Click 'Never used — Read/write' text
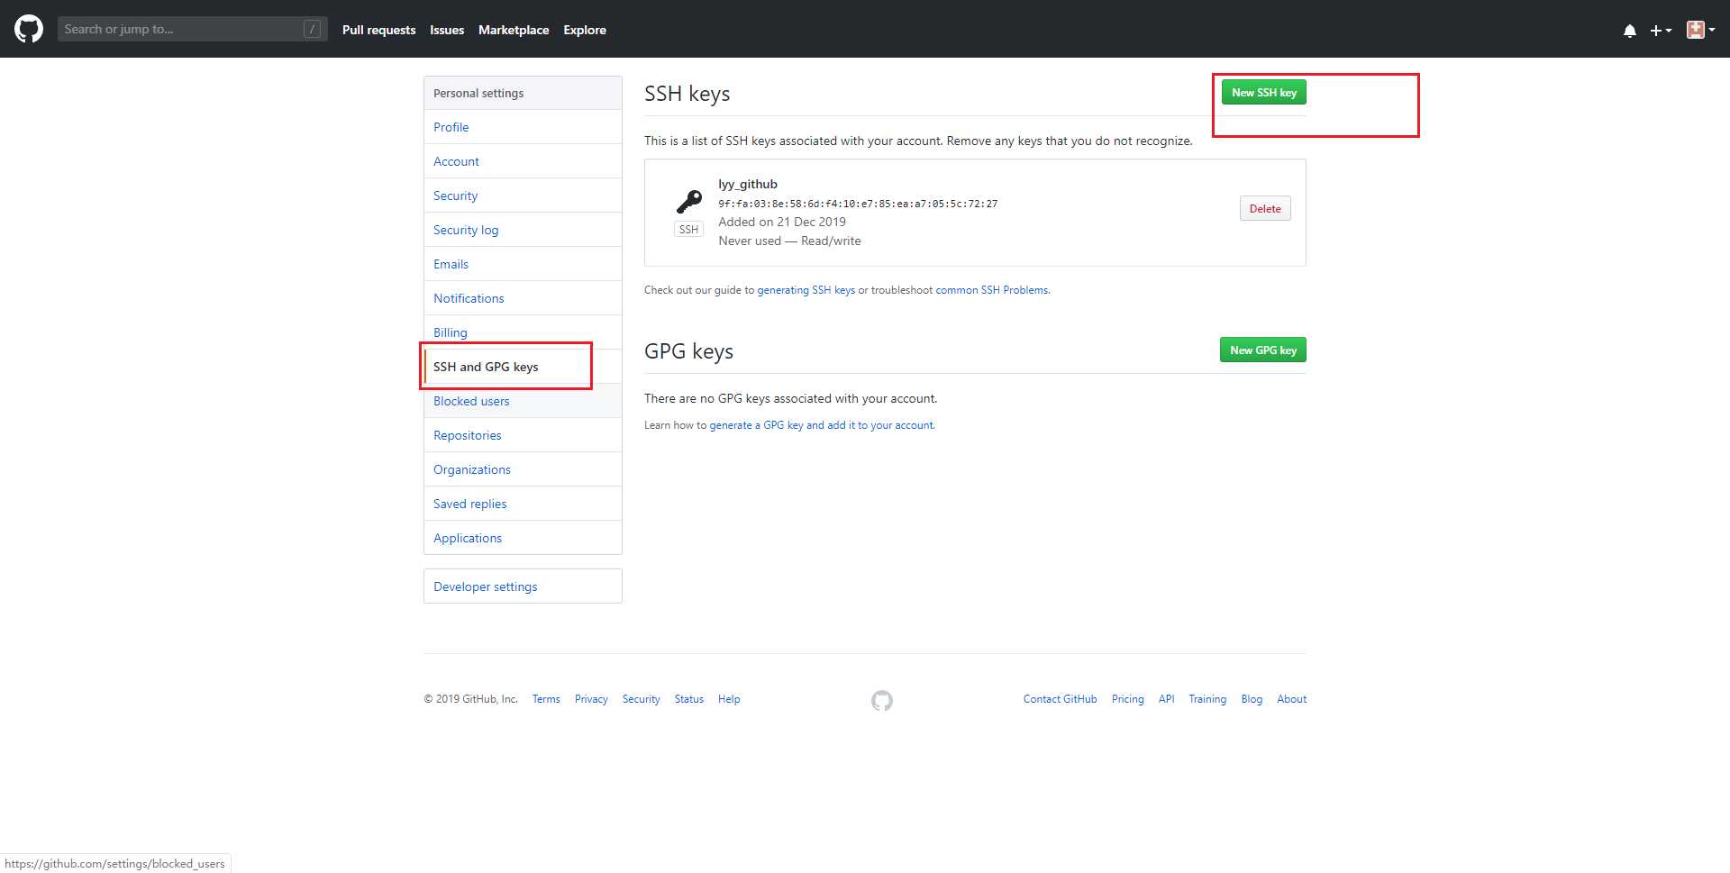The height and width of the screenshot is (873, 1730). point(789,241)
